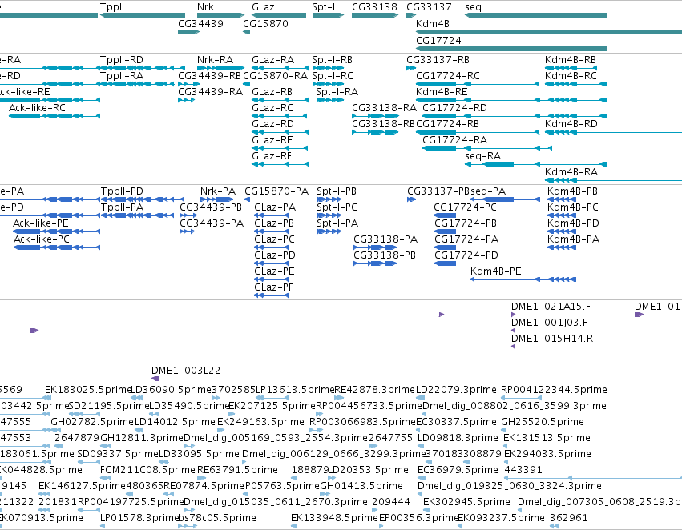Click EST label EC30337.5prime
Screen dimensions: 682x530
click(x=456, y=422)
